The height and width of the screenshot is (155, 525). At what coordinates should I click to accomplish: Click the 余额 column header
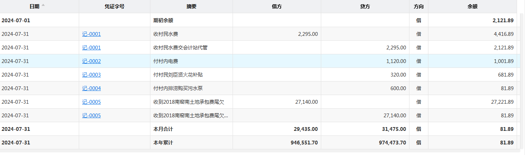pos(472,6)
